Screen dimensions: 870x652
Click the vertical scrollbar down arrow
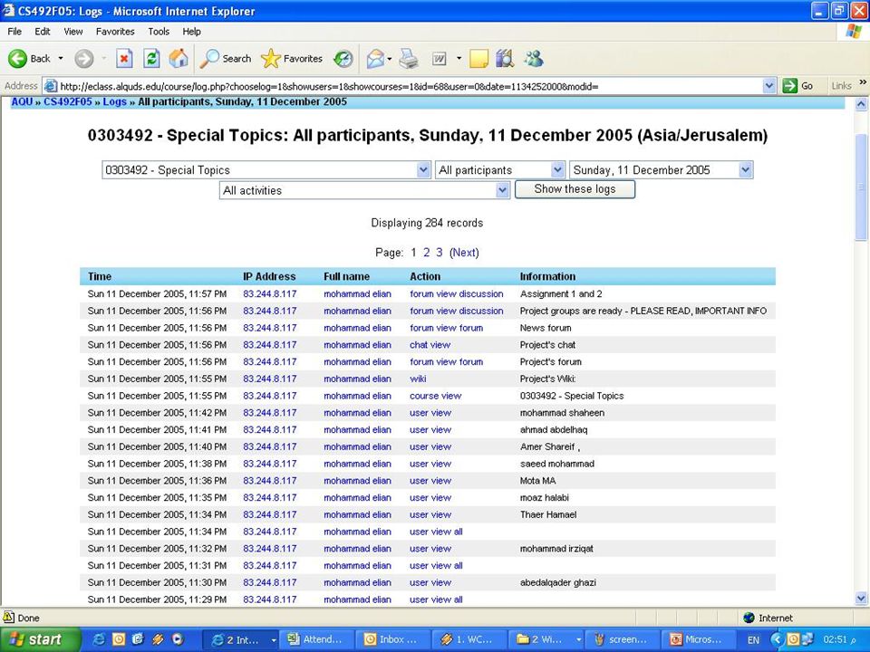tap(861, 599)
